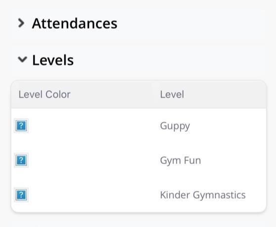This screenshot has width=276, height=227.
Task: Sort by the Level column header
Action: 172,94
